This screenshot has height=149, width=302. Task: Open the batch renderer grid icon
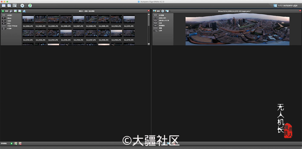pos(14,5)
